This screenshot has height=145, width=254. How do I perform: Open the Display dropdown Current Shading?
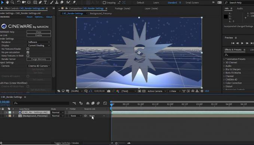point(39,46)
